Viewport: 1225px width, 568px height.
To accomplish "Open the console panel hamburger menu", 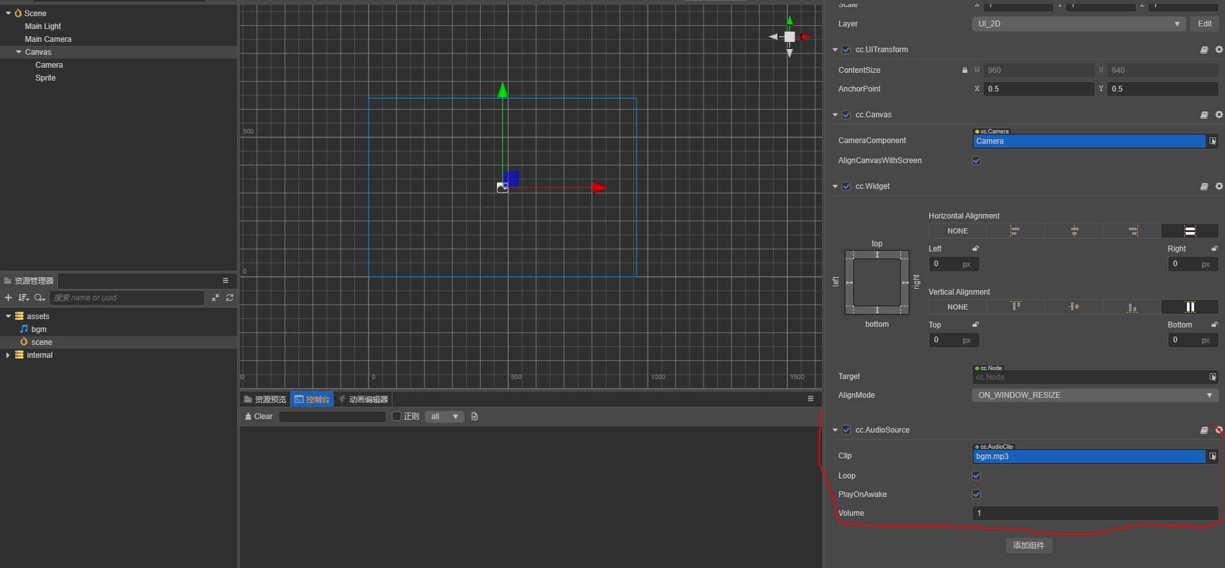I will pos(811,398).
